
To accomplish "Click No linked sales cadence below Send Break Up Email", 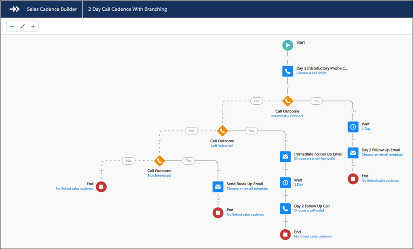I will point(245,215).
